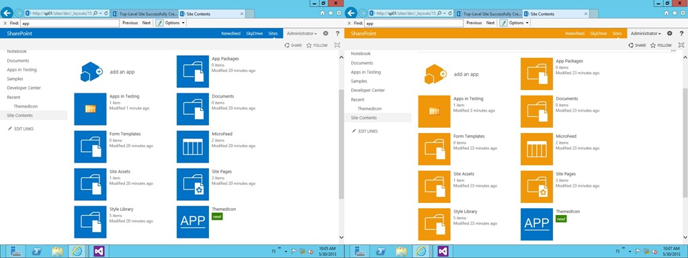
Task: Click SHARE in the blue-themed window
Action: [293, 45]
